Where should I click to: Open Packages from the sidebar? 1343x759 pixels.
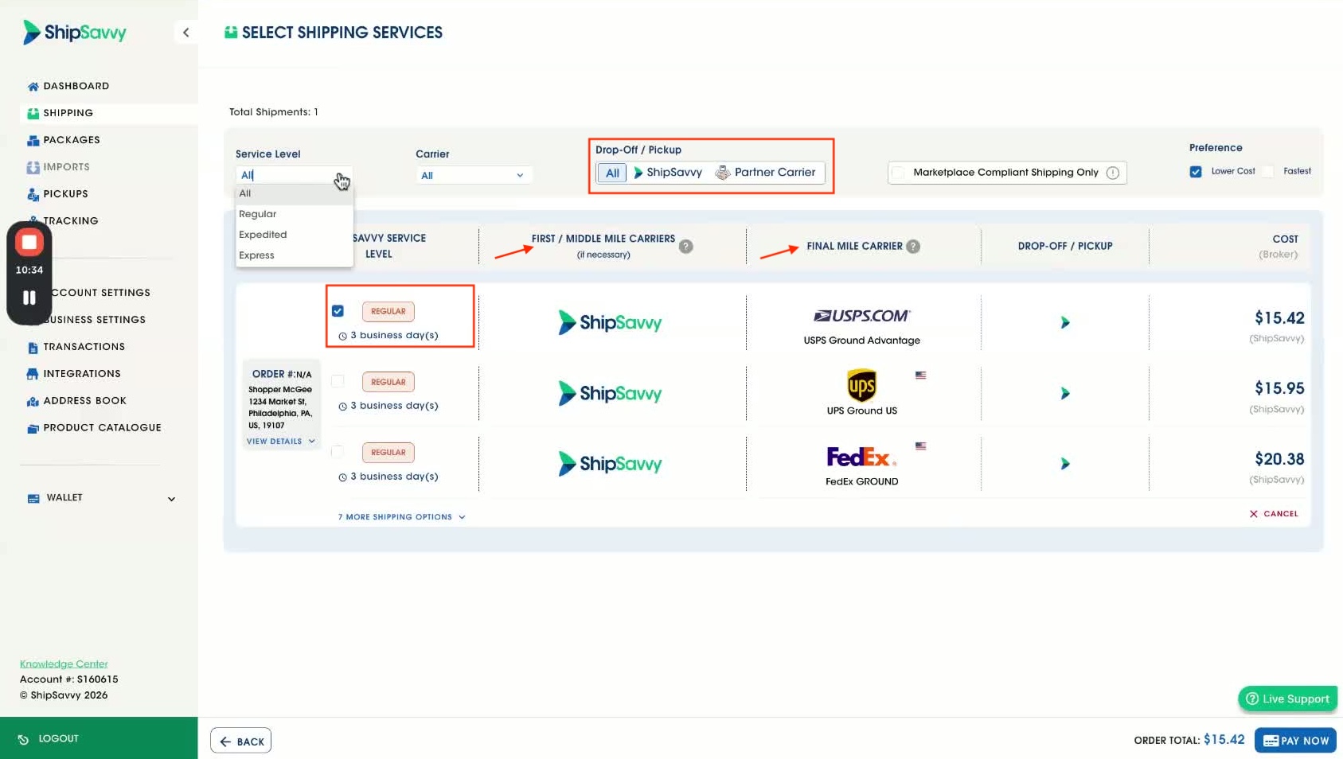pos(72,140)
